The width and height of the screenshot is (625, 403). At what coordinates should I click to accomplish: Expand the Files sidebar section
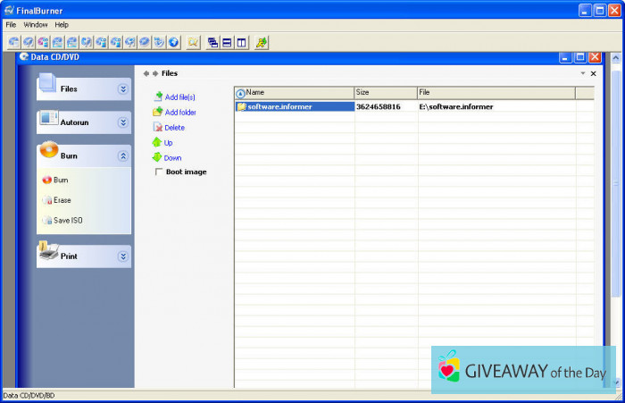(123, 88)
